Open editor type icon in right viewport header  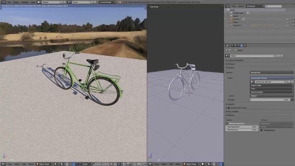tap(151, 164)
